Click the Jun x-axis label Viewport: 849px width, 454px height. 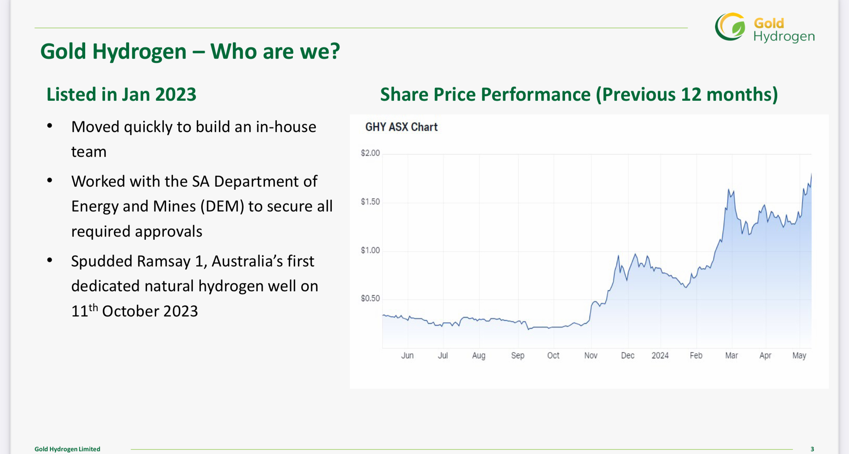tap(407, 355)
